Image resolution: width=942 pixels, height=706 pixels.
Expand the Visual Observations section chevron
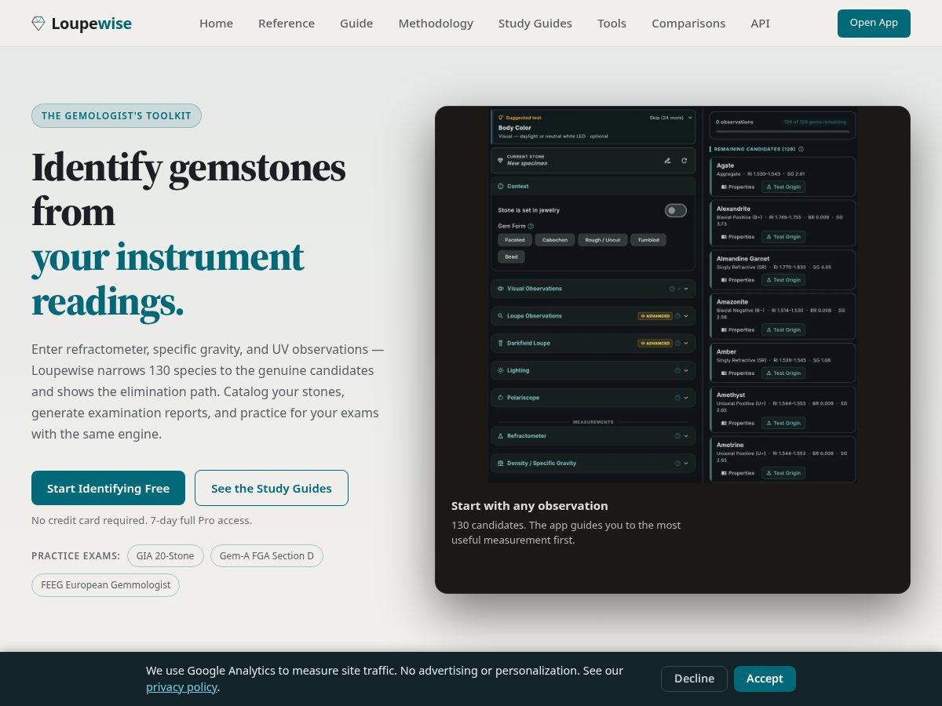point(686,289)
